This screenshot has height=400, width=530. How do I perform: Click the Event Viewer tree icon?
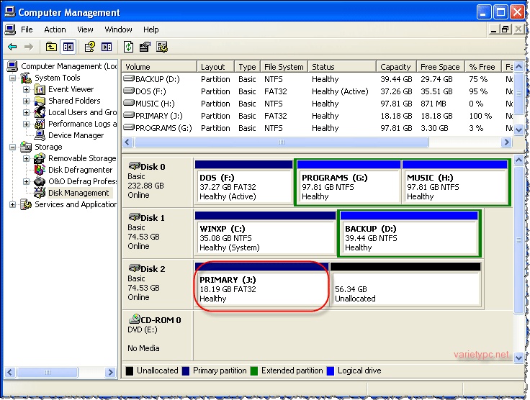click(x=40, y=89)
